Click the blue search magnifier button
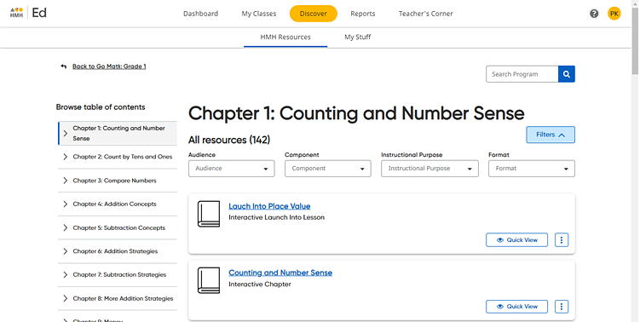Image resolution: width=640 pixels, height=322 pixels. 567,74
